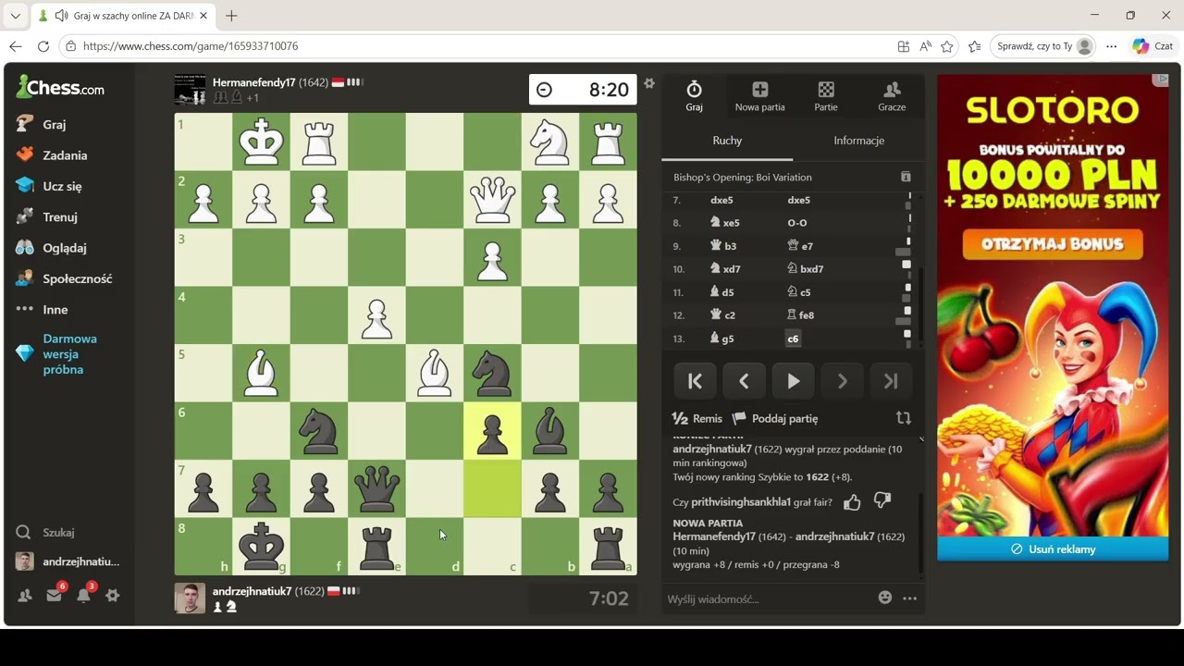Select move O-O in move list
Screen dimensions: 1184x666
[x=797, y=223]
